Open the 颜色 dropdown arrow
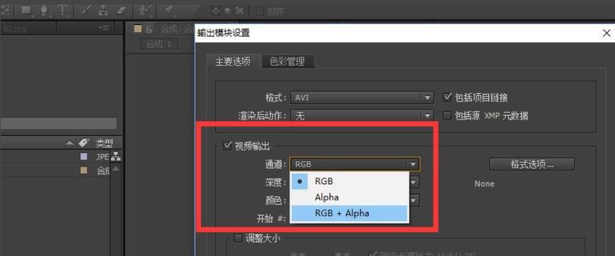The width and height of the screenshot is (615, 256). (x=414, y=201)
